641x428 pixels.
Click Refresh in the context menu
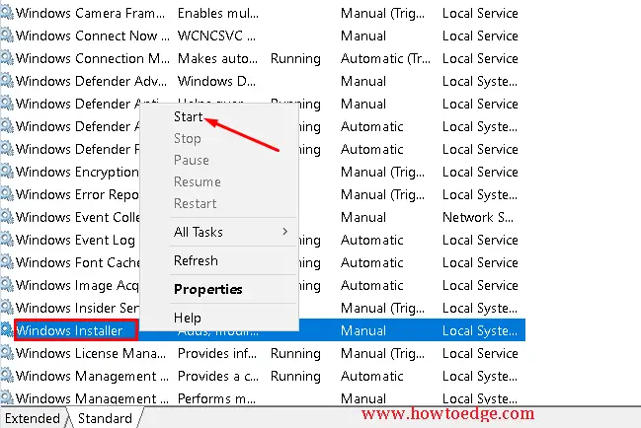[196, 260]
